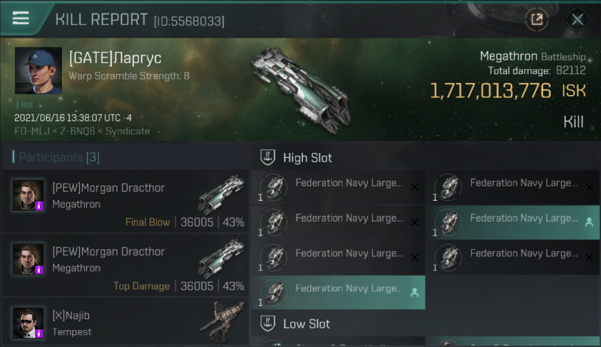Click the High Slot section icon
601x347 pixels.
click(268, 157)
